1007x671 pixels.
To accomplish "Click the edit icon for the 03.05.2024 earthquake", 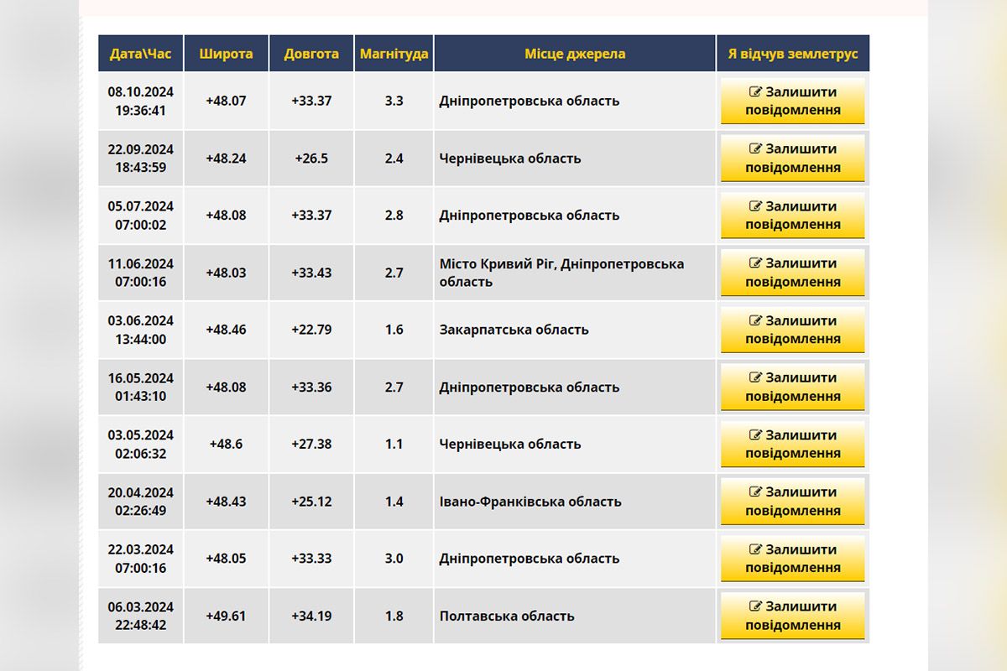I will 755,435.
